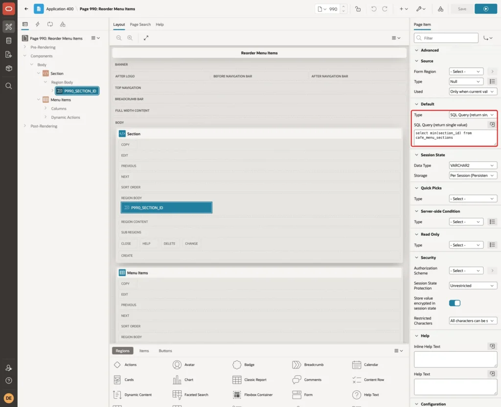The width and height of the screenshot is (501, 407).
Task: Click the Save button
Action: click(462, 9)
